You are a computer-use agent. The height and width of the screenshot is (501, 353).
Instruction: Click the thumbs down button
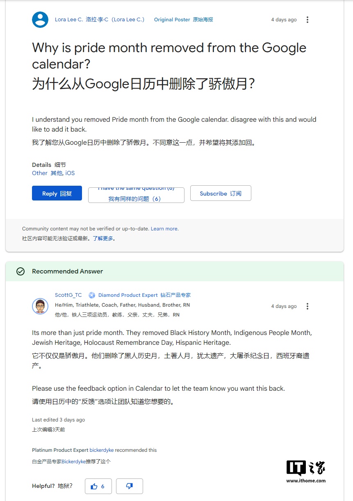coord(129,486)
